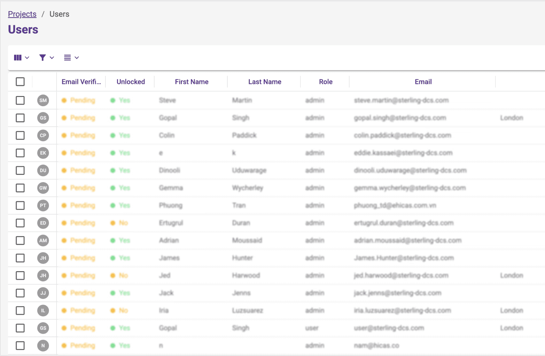Click the AM avatar icon

coord(43,241)
